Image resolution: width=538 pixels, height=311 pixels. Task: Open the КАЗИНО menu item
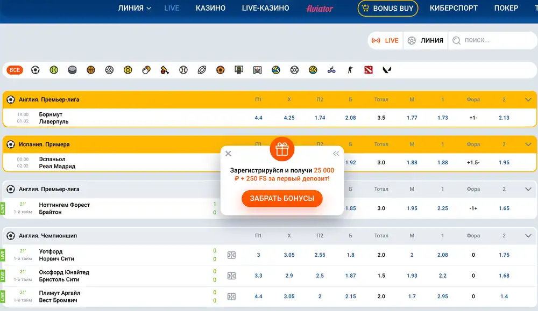(x=210, y=8)
